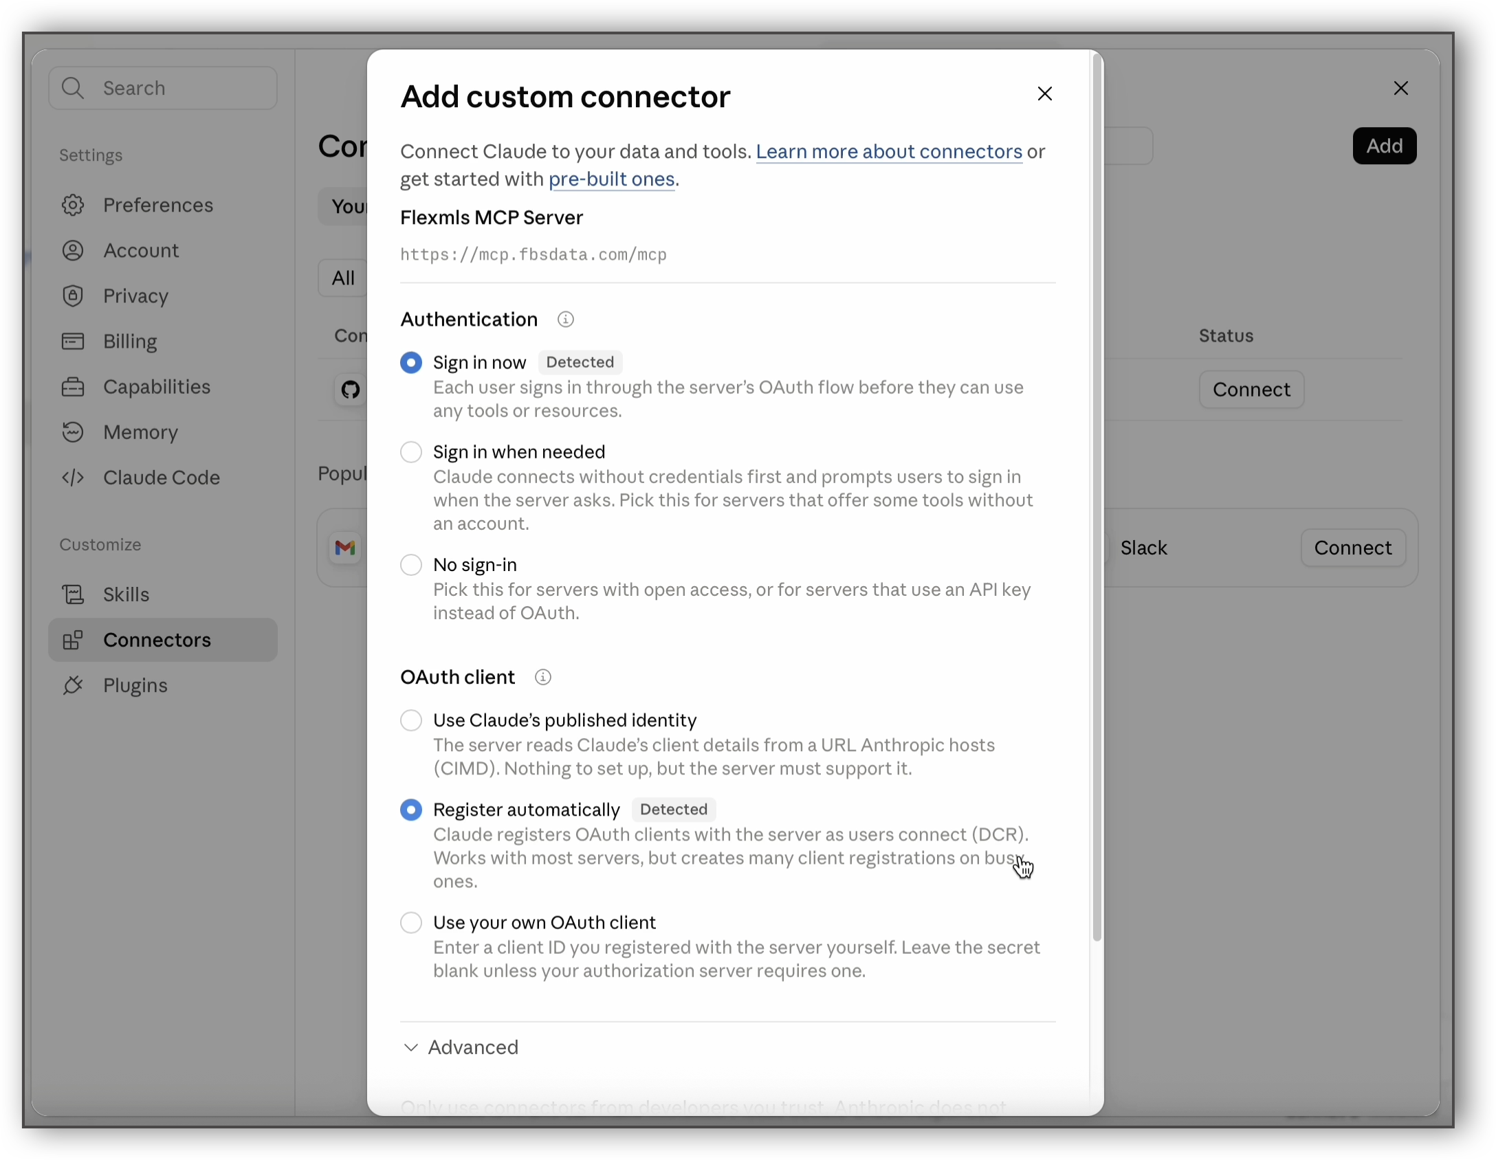Viewport: 1496px width, 1160px height.
Task: Click the All filter tab behind dialog
Action: pos(343,278)
